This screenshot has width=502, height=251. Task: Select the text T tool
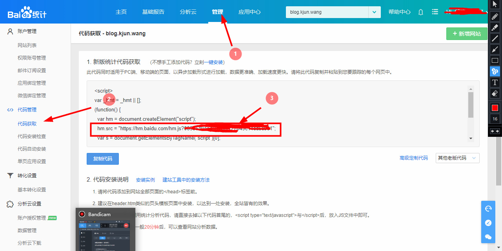pyautogui.click(x=495, y=82)
